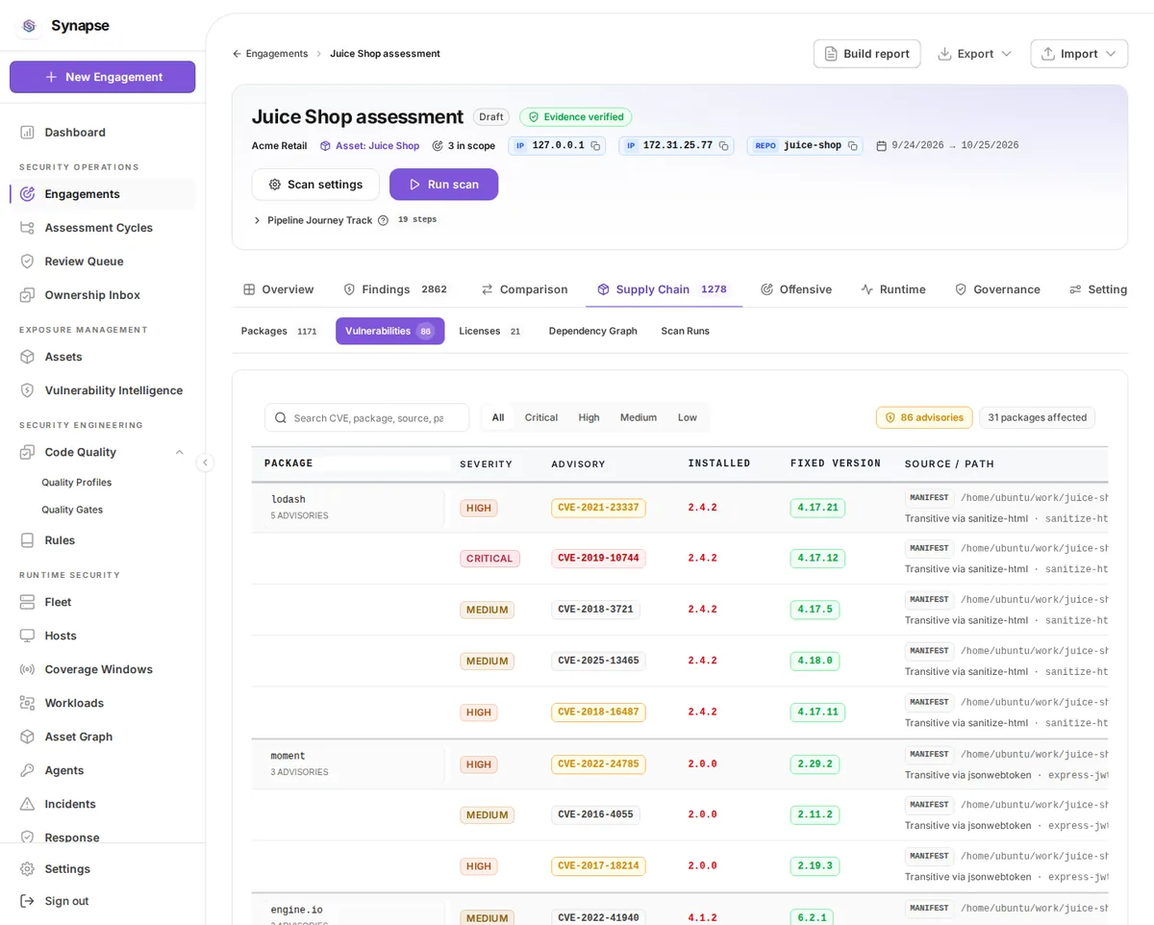Open the Asset: Juice Shop link
This screenshot has height=925, width=1154.
tap(369, 146)
